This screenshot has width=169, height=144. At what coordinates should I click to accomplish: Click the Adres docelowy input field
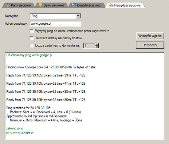click(x=55, y=24)
